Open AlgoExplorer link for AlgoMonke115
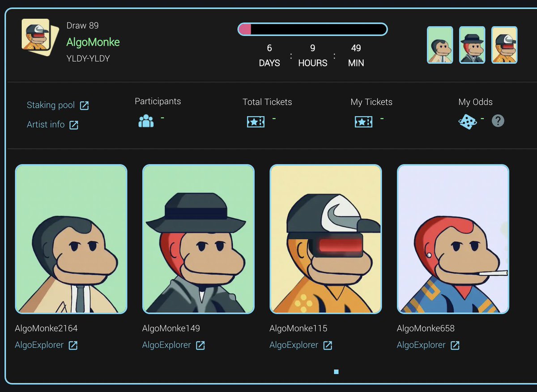 (294, 345)
